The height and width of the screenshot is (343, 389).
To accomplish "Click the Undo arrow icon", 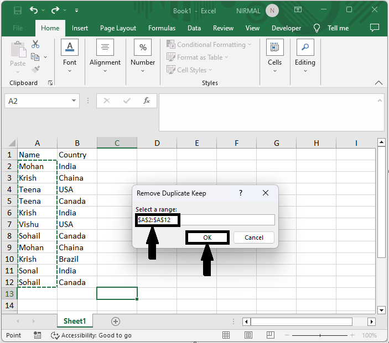I will (x=34, y=10).
